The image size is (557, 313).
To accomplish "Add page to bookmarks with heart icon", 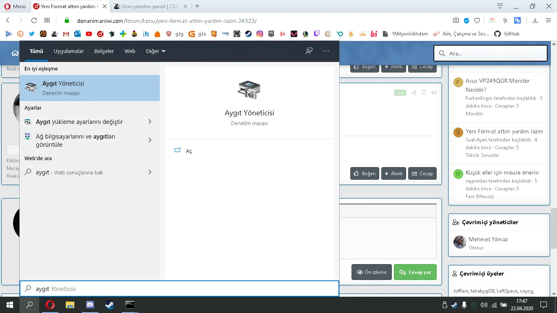I will (x=477, y=20).
